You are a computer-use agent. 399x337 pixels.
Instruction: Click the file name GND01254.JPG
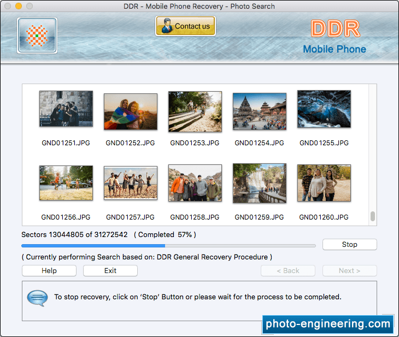259,143
